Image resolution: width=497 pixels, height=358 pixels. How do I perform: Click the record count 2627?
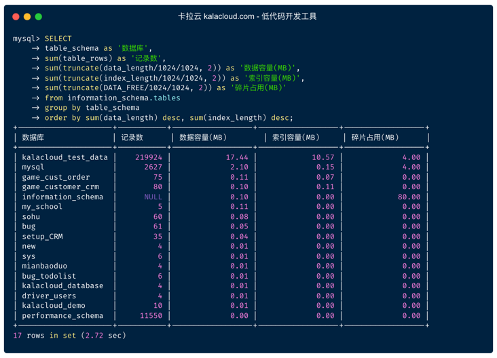pyautogui.click(x=153, y=167)
